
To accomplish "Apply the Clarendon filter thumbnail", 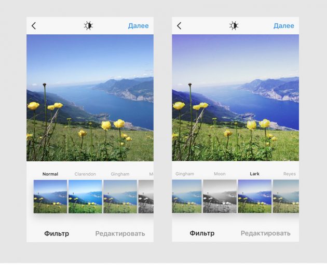I will (85, 197).
